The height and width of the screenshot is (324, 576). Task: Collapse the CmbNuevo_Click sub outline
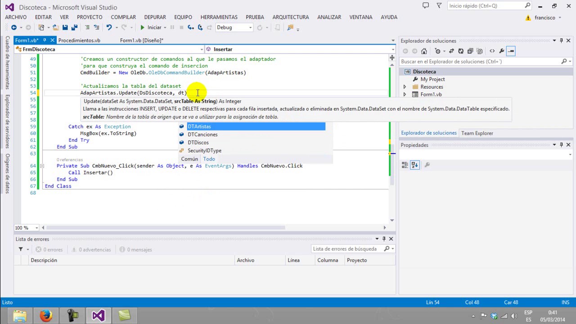(41, 166)
